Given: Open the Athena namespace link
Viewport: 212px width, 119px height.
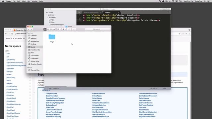Looking at the screenshot, I should [x=9, y=74].
